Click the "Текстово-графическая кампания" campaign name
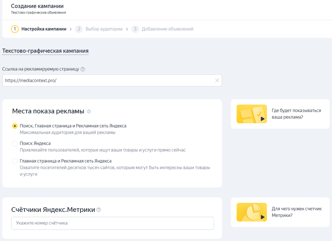The width and height of the screenshot is (332, 241). (45, 51)
